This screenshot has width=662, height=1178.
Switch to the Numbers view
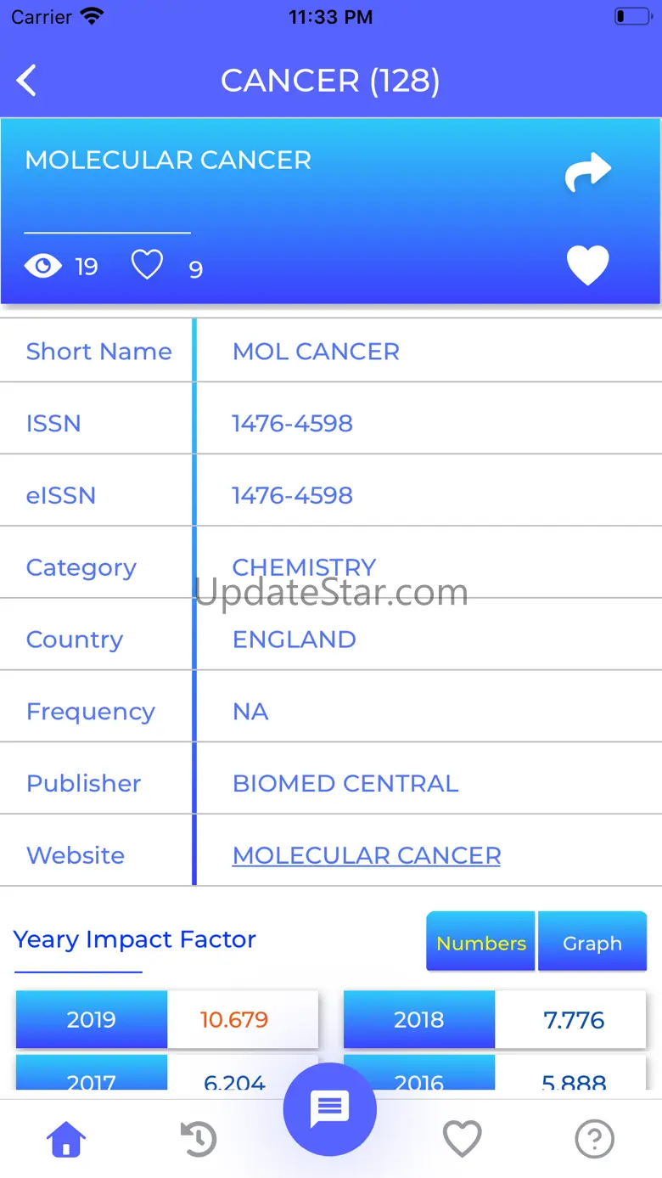pos(481,942)
